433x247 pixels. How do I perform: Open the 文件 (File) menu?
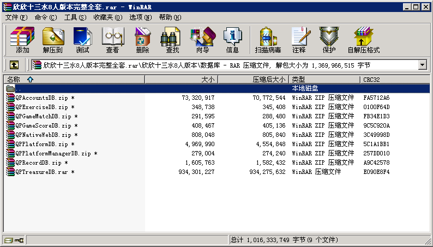pos(15,17)
